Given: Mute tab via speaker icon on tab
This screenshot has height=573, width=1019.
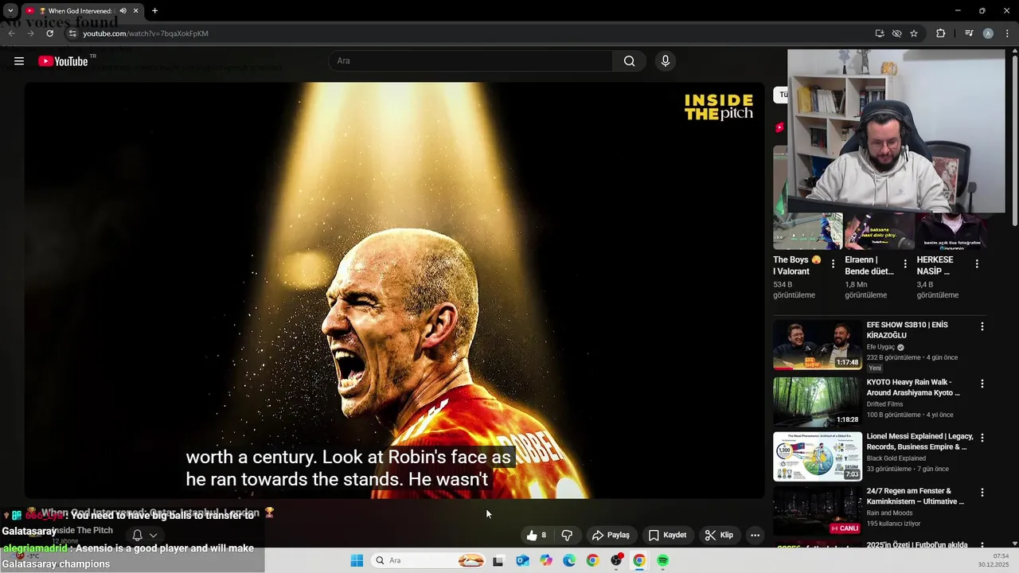Looking at the screenshot, I should pos(123,11).
